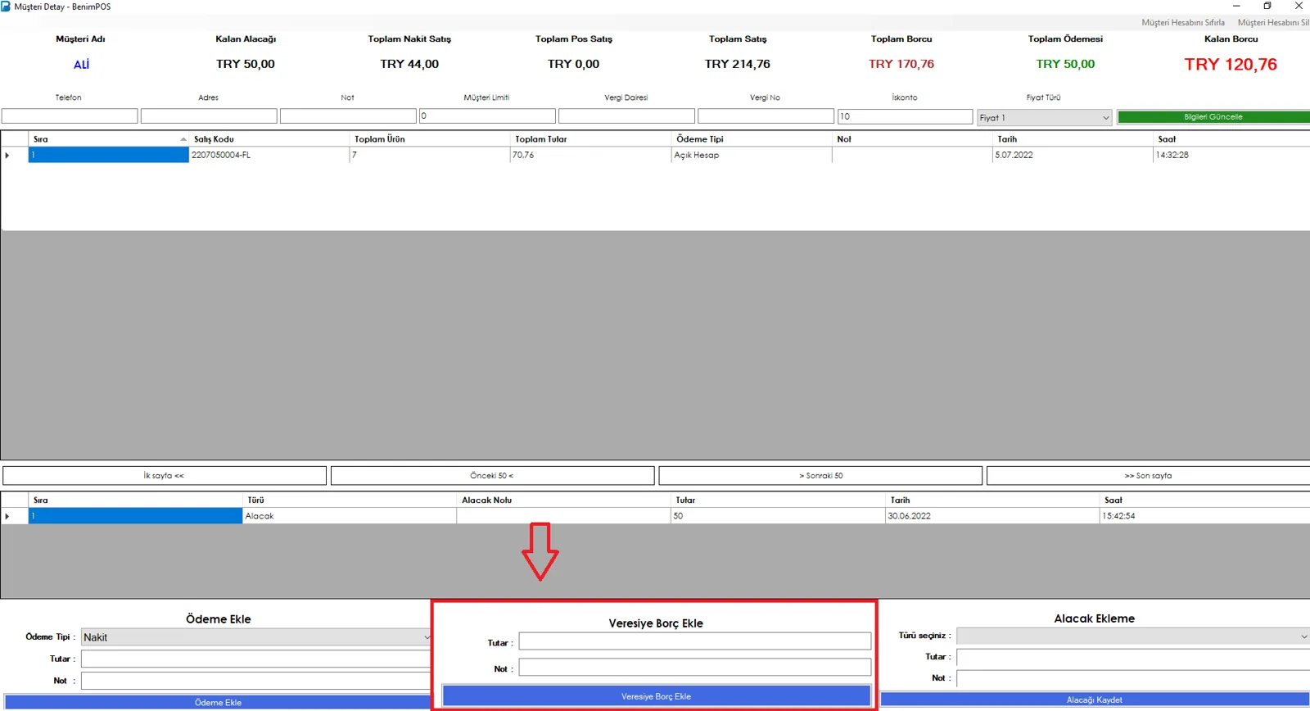Click the Tutar field in Ödeme Ekle
Screen dimensions: 1310x711
tap(256, 659)
